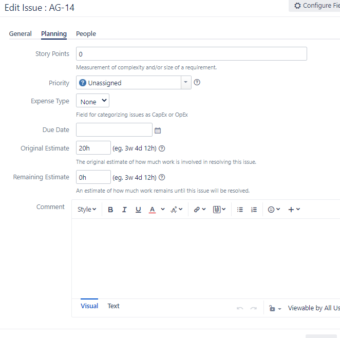Open the emoji picker
This screenshot has width=340, height=338.
pyautogui.click(x=274, y=210)
